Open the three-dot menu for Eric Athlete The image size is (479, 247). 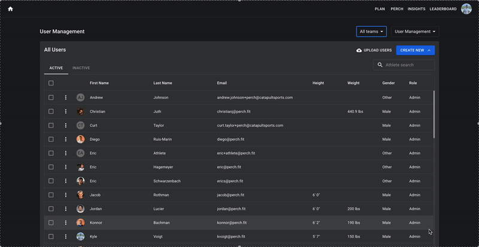pyautogui.click(x=66, y=153)
